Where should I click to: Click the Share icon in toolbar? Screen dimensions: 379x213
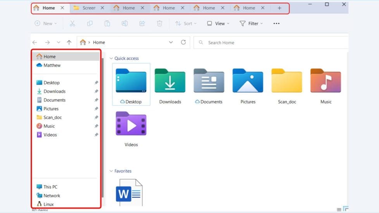click(x=142, y=24)
